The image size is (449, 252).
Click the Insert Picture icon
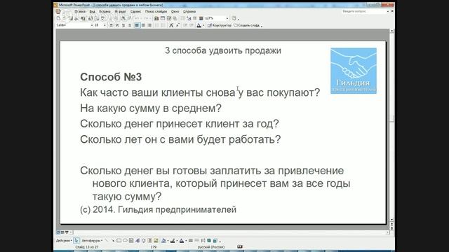click(x=156, y=241)
